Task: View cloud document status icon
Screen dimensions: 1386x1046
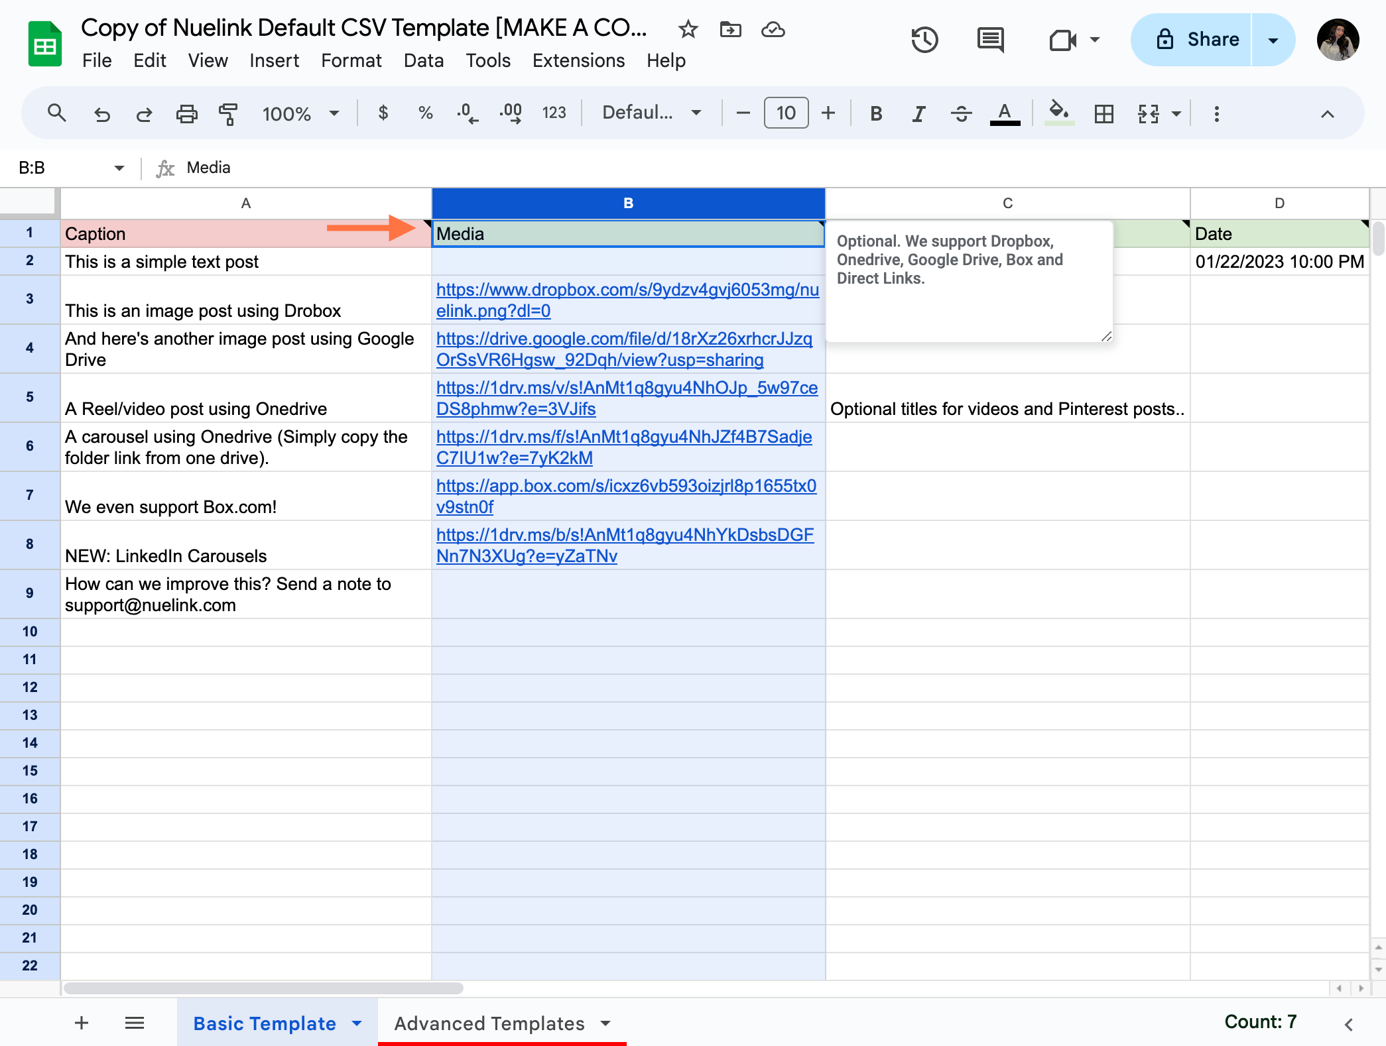Action: click(x=773, y=29)
